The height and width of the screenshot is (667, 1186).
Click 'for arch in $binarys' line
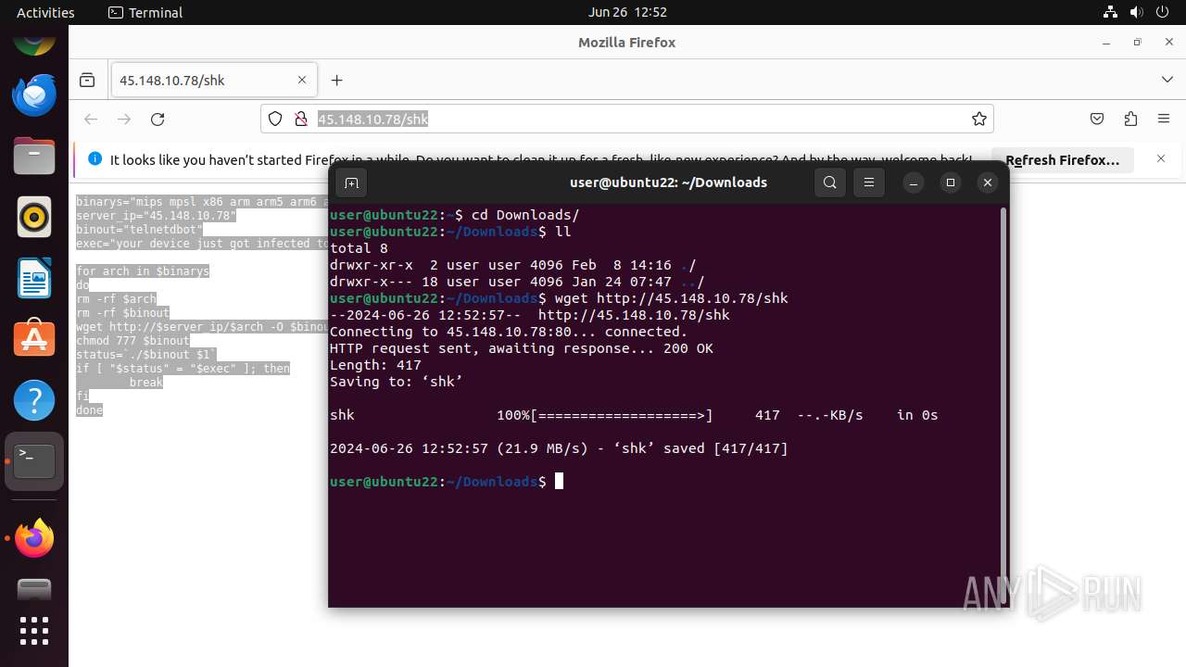coord(143,271)
